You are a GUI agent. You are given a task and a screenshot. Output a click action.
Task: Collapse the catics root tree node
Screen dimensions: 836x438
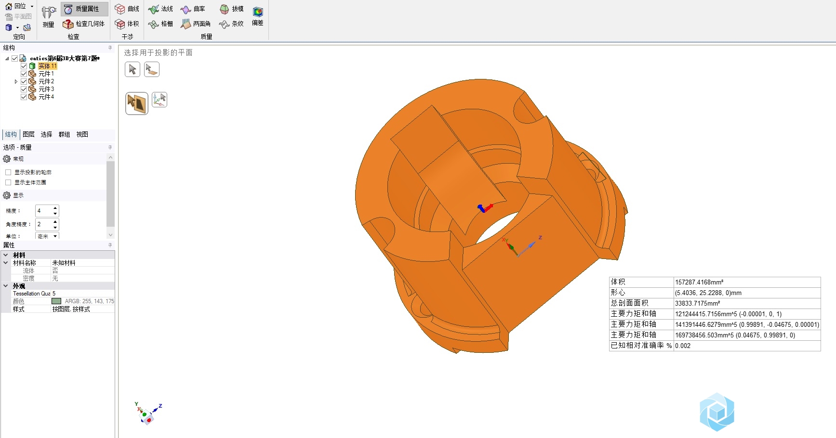click(x=7, y=59)
